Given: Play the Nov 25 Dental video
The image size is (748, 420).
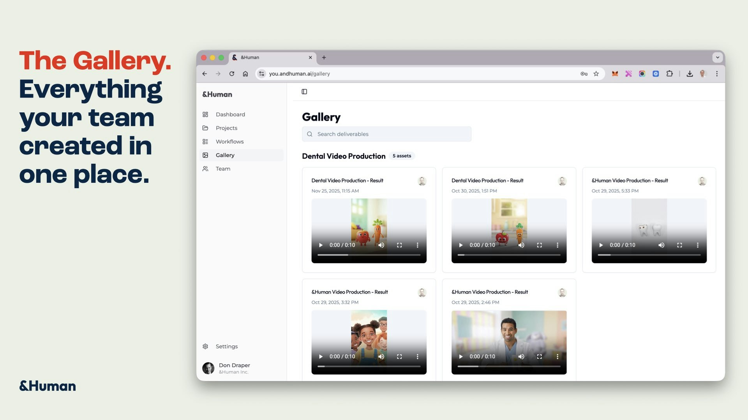Looking at the screenshot, I should 321,245.
